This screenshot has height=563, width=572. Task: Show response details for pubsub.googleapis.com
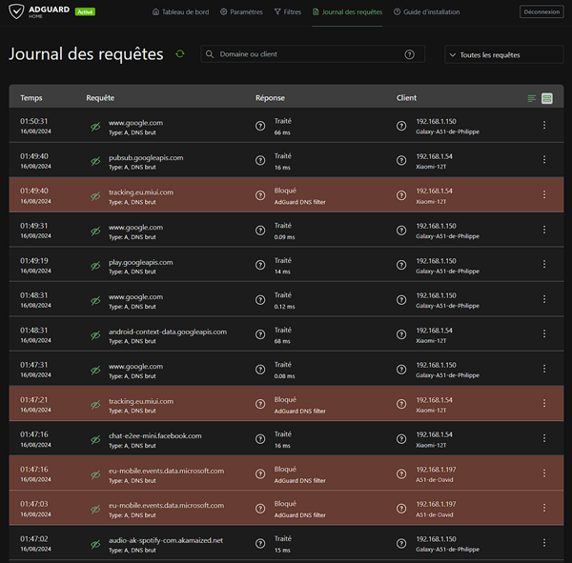click(x=260, y=160)
